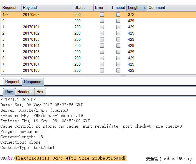The width and height of the screenshot is (196, 164).
Task: Toggle Timeout checkbox for request 126
Action: coord(118,14)
